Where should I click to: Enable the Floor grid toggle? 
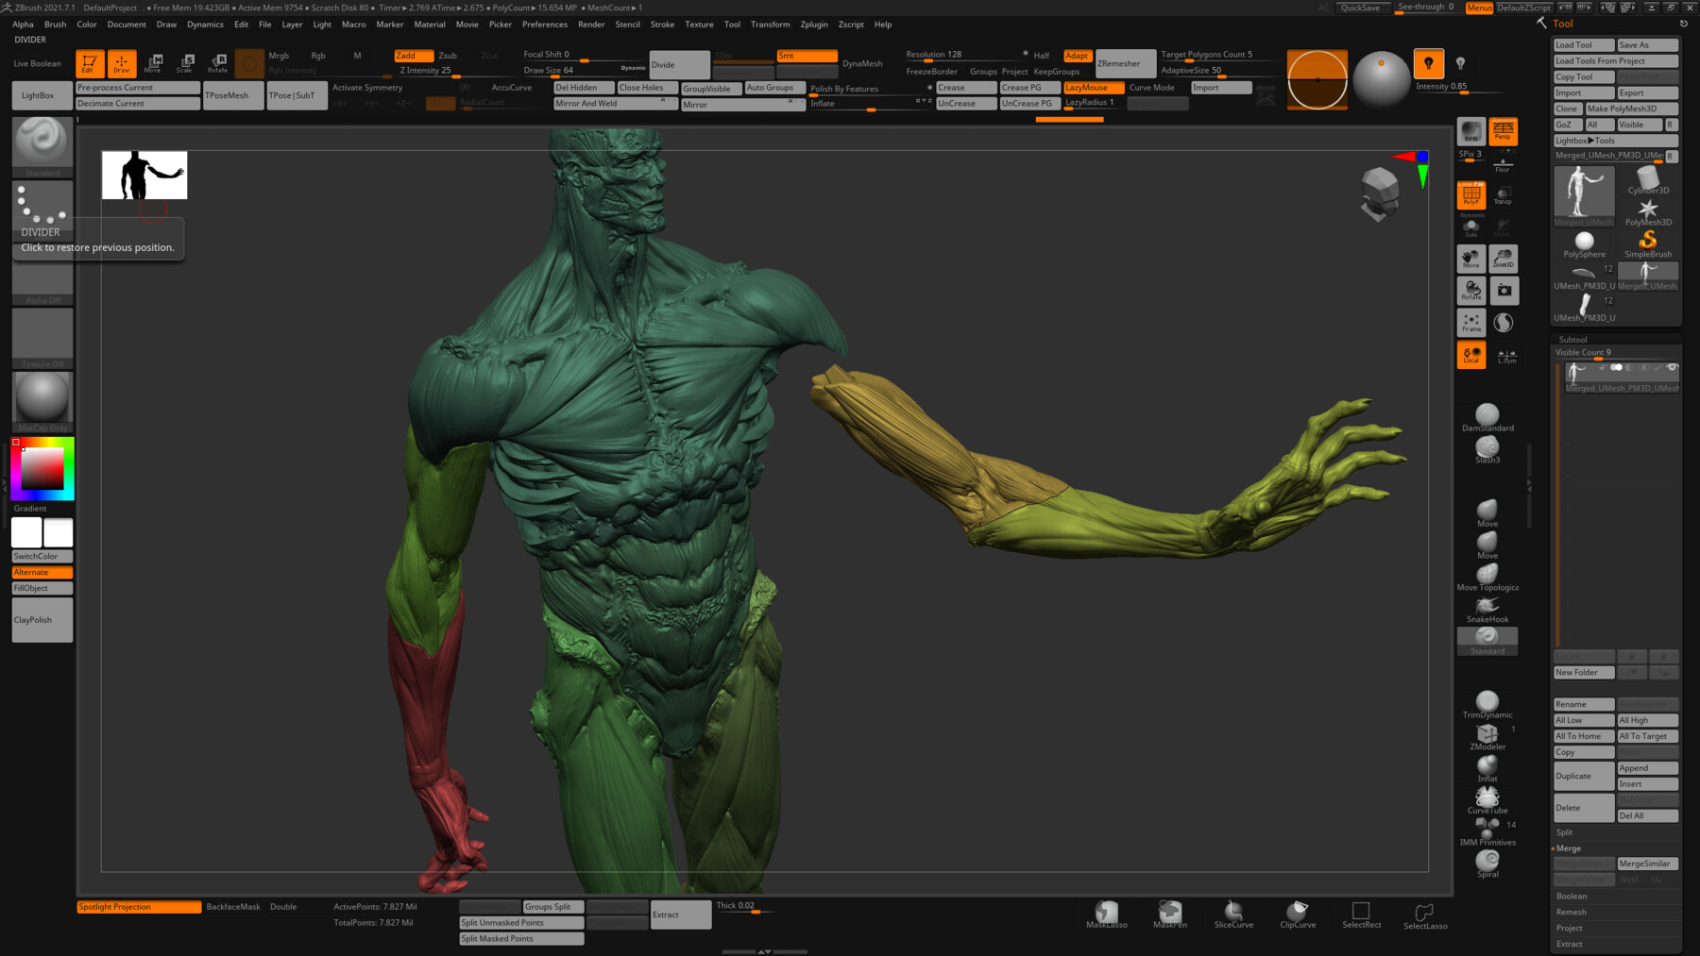point(1504,162)
